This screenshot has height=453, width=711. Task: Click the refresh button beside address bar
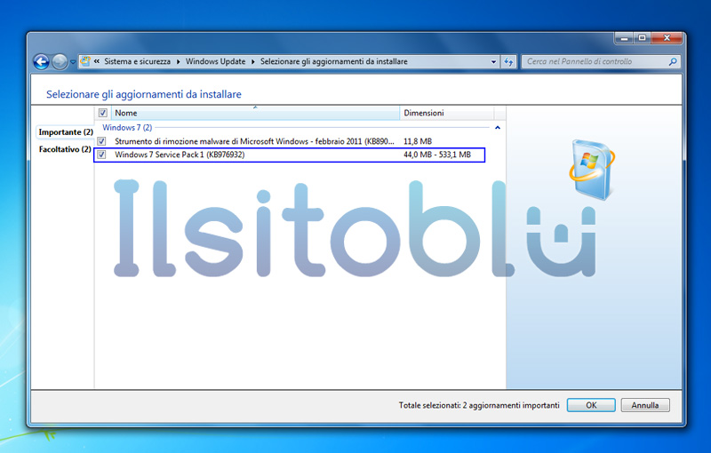(x=509, y=62)
